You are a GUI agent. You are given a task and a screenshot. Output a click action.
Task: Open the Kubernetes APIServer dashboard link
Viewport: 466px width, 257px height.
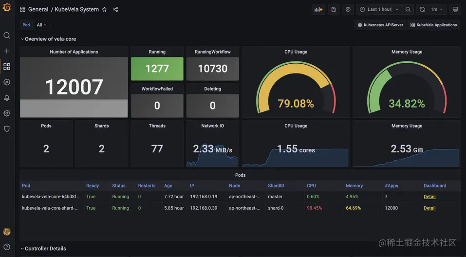[380, 25]
